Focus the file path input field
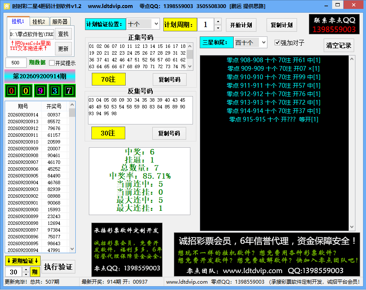 coord(32,34)
